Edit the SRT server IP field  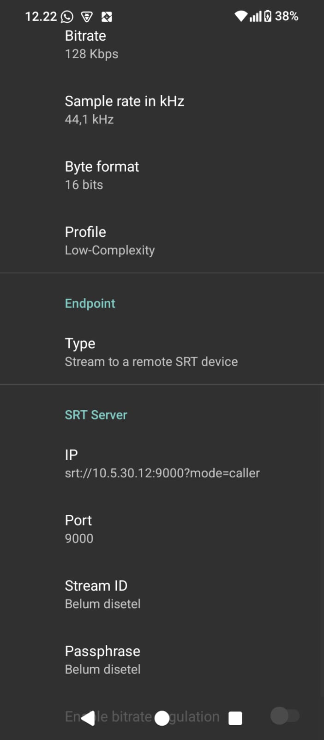coord(162,463)
